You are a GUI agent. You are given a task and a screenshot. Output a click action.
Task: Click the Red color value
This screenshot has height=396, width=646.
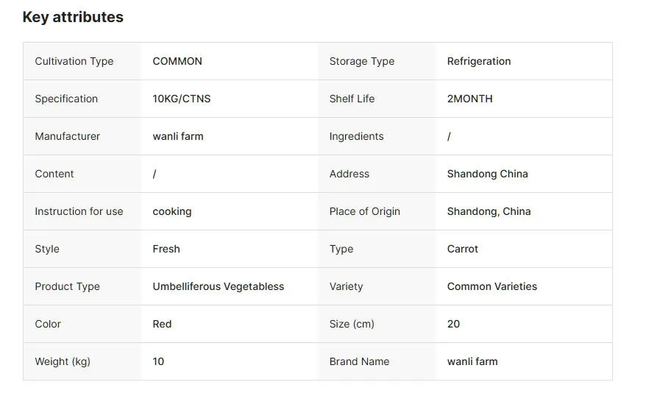tap(163, 324)
